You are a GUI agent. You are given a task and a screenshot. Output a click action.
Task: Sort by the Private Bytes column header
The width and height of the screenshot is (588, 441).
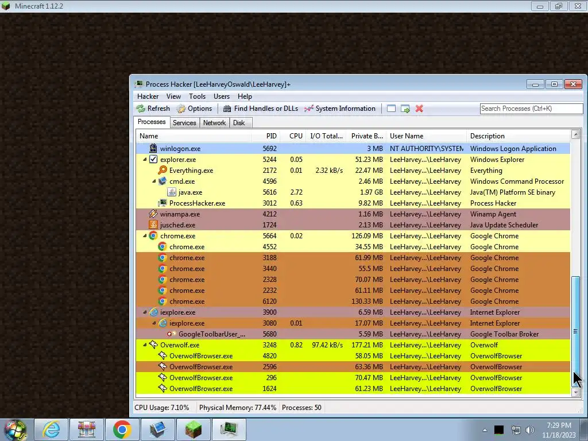pyautogui.click(x=366, y=136)
